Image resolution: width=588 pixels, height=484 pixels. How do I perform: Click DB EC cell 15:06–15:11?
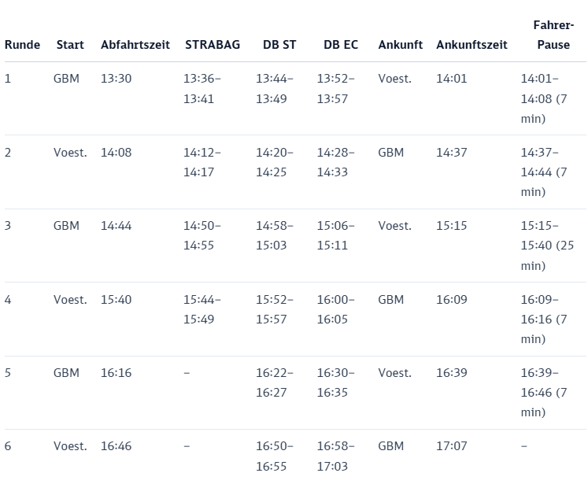tap(335, 235)
